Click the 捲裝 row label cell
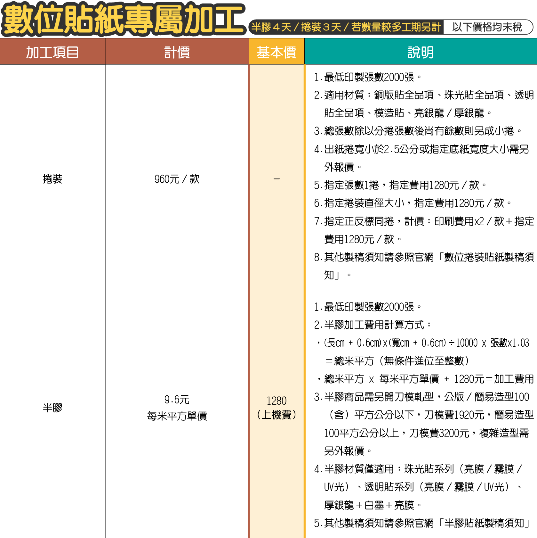The image size is (537, 538). pyautogui.click(x=52, y=179)
